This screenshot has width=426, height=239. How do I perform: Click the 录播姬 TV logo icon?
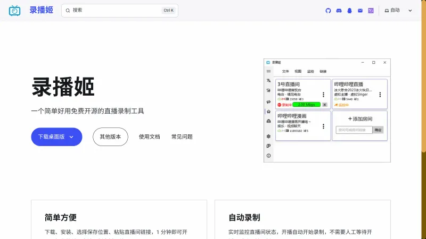pos(15,10)
